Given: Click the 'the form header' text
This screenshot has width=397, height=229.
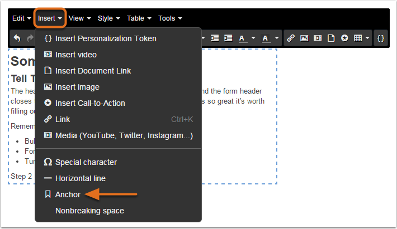Looking at the screenshot, I should point(236,91).
